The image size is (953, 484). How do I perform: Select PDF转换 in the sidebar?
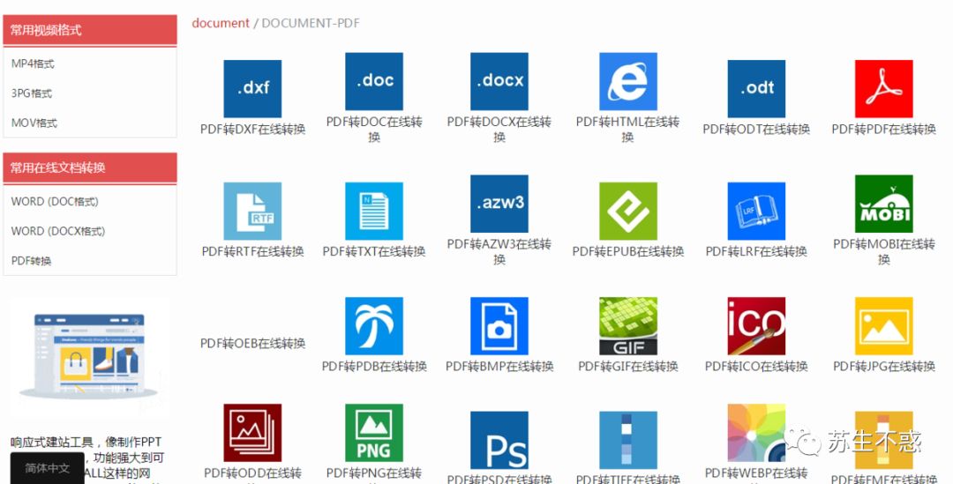pos(31,261)
